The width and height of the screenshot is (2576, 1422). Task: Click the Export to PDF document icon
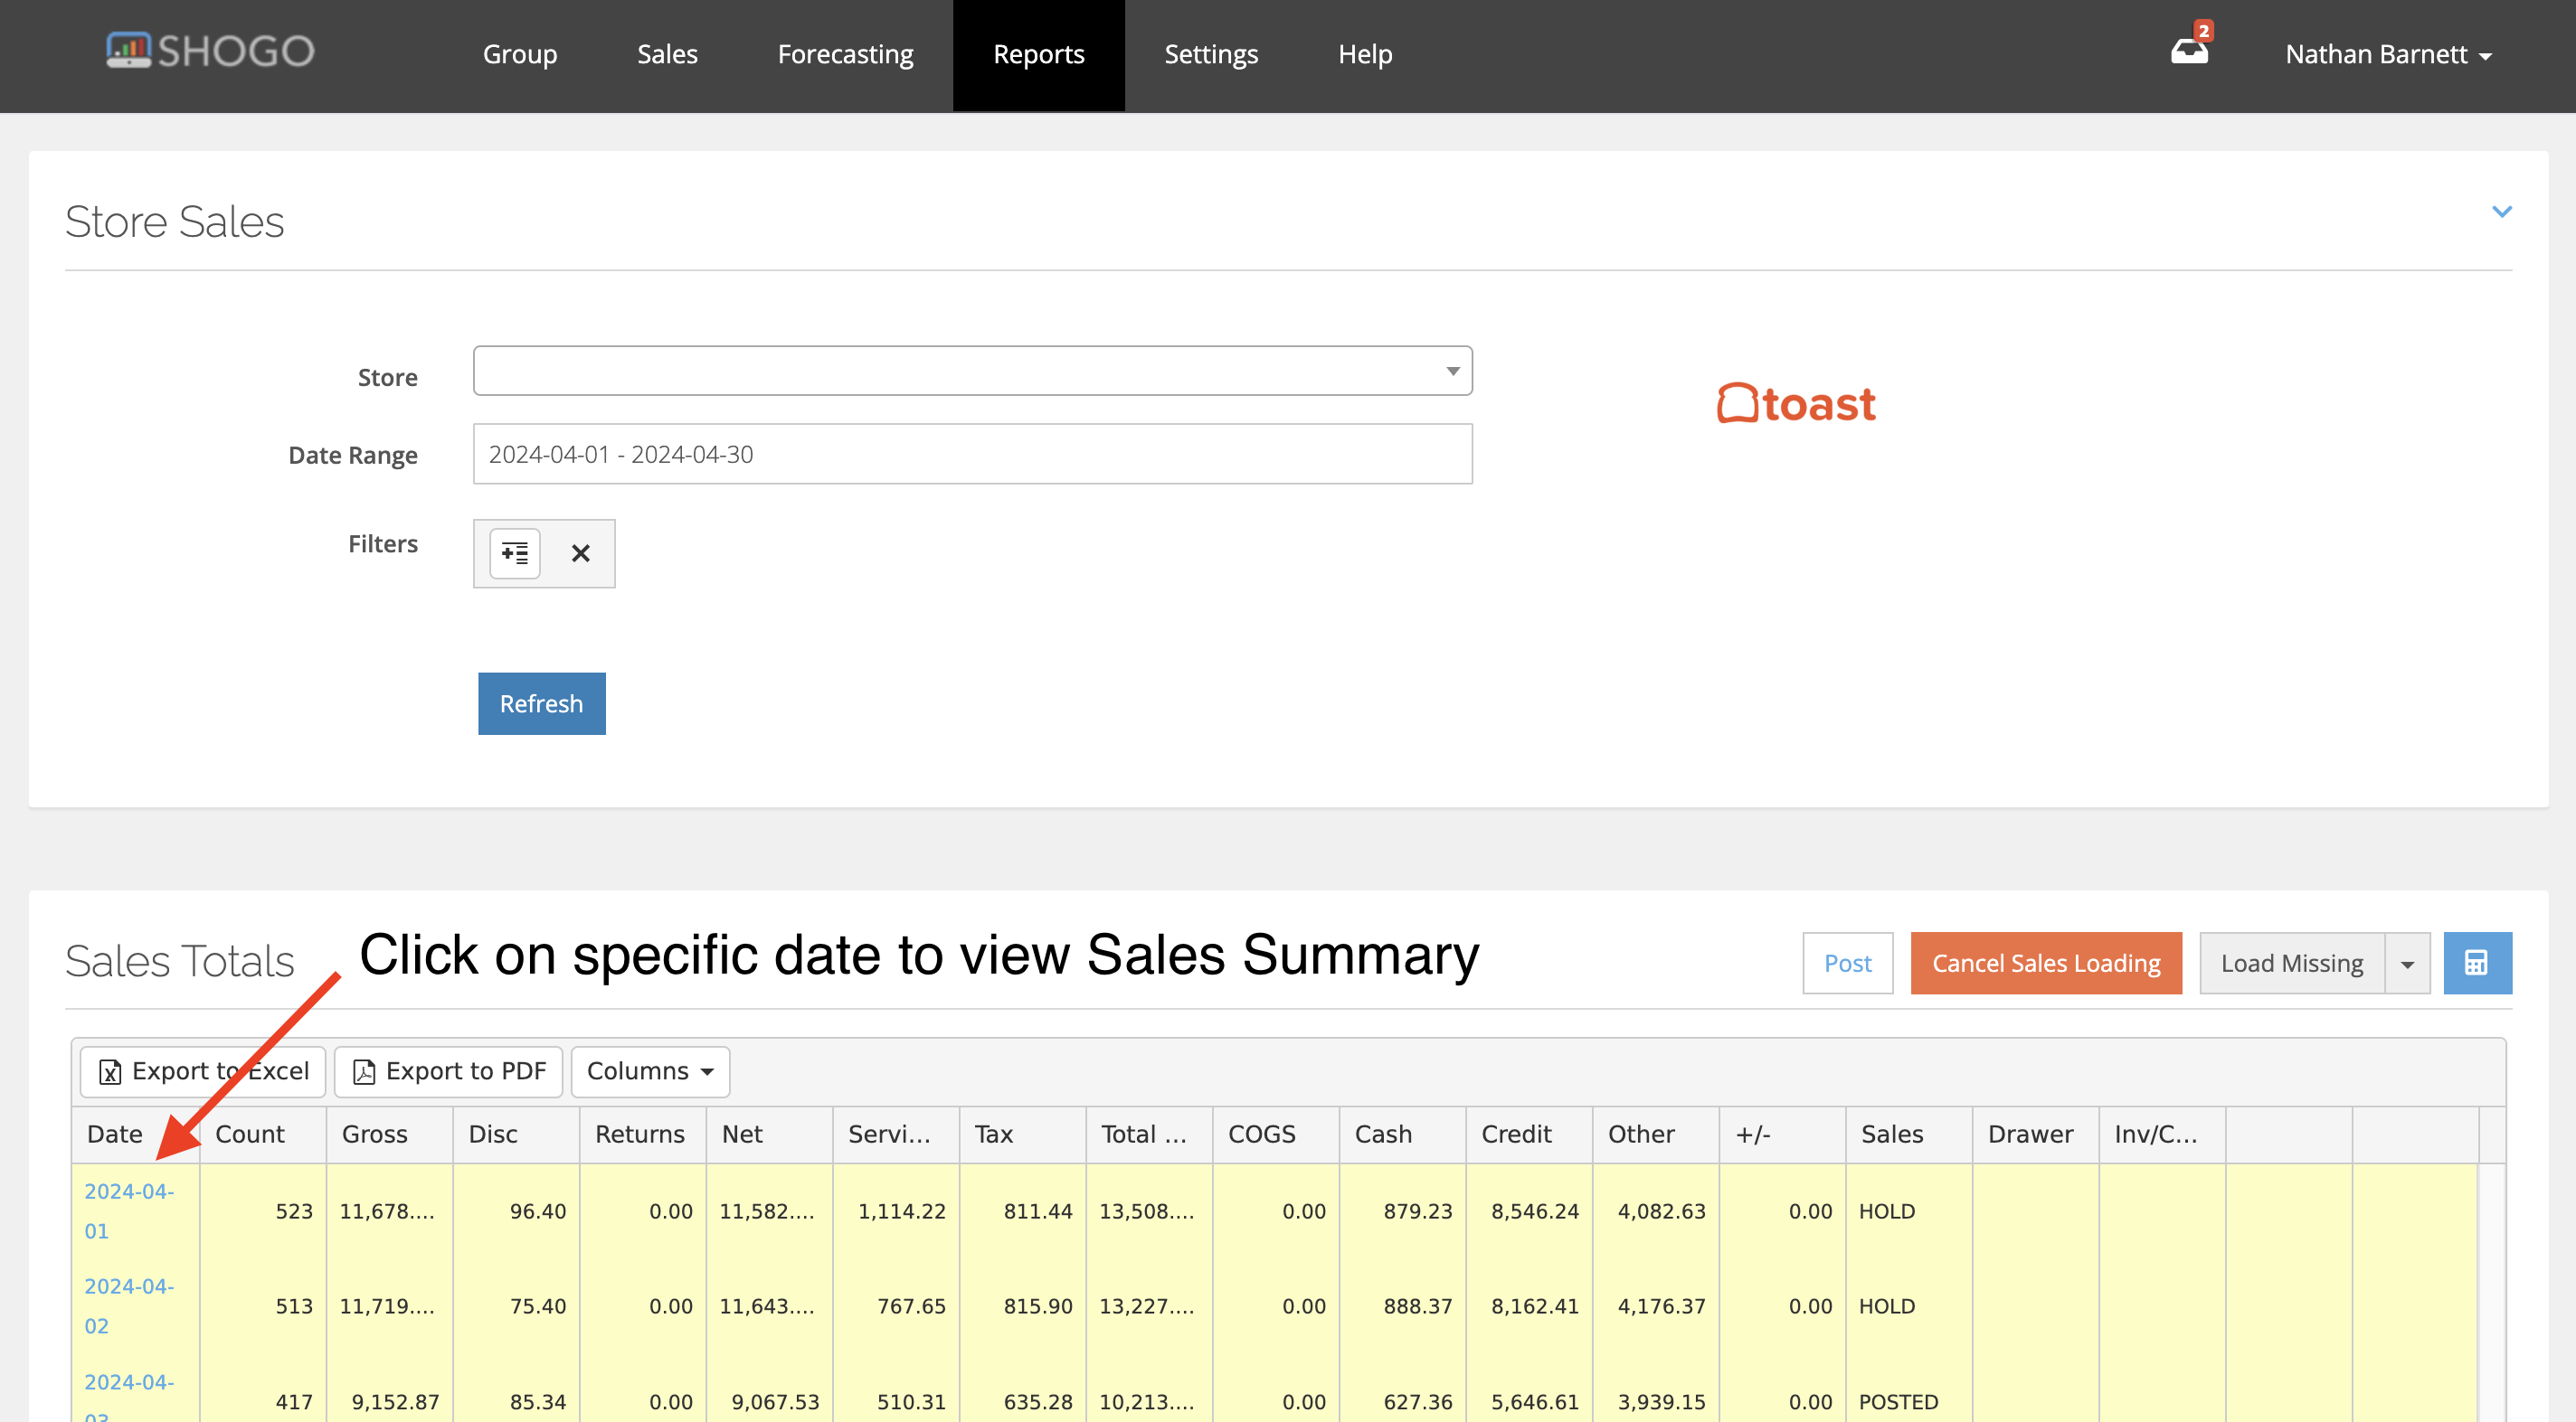tap(366, 1070)
